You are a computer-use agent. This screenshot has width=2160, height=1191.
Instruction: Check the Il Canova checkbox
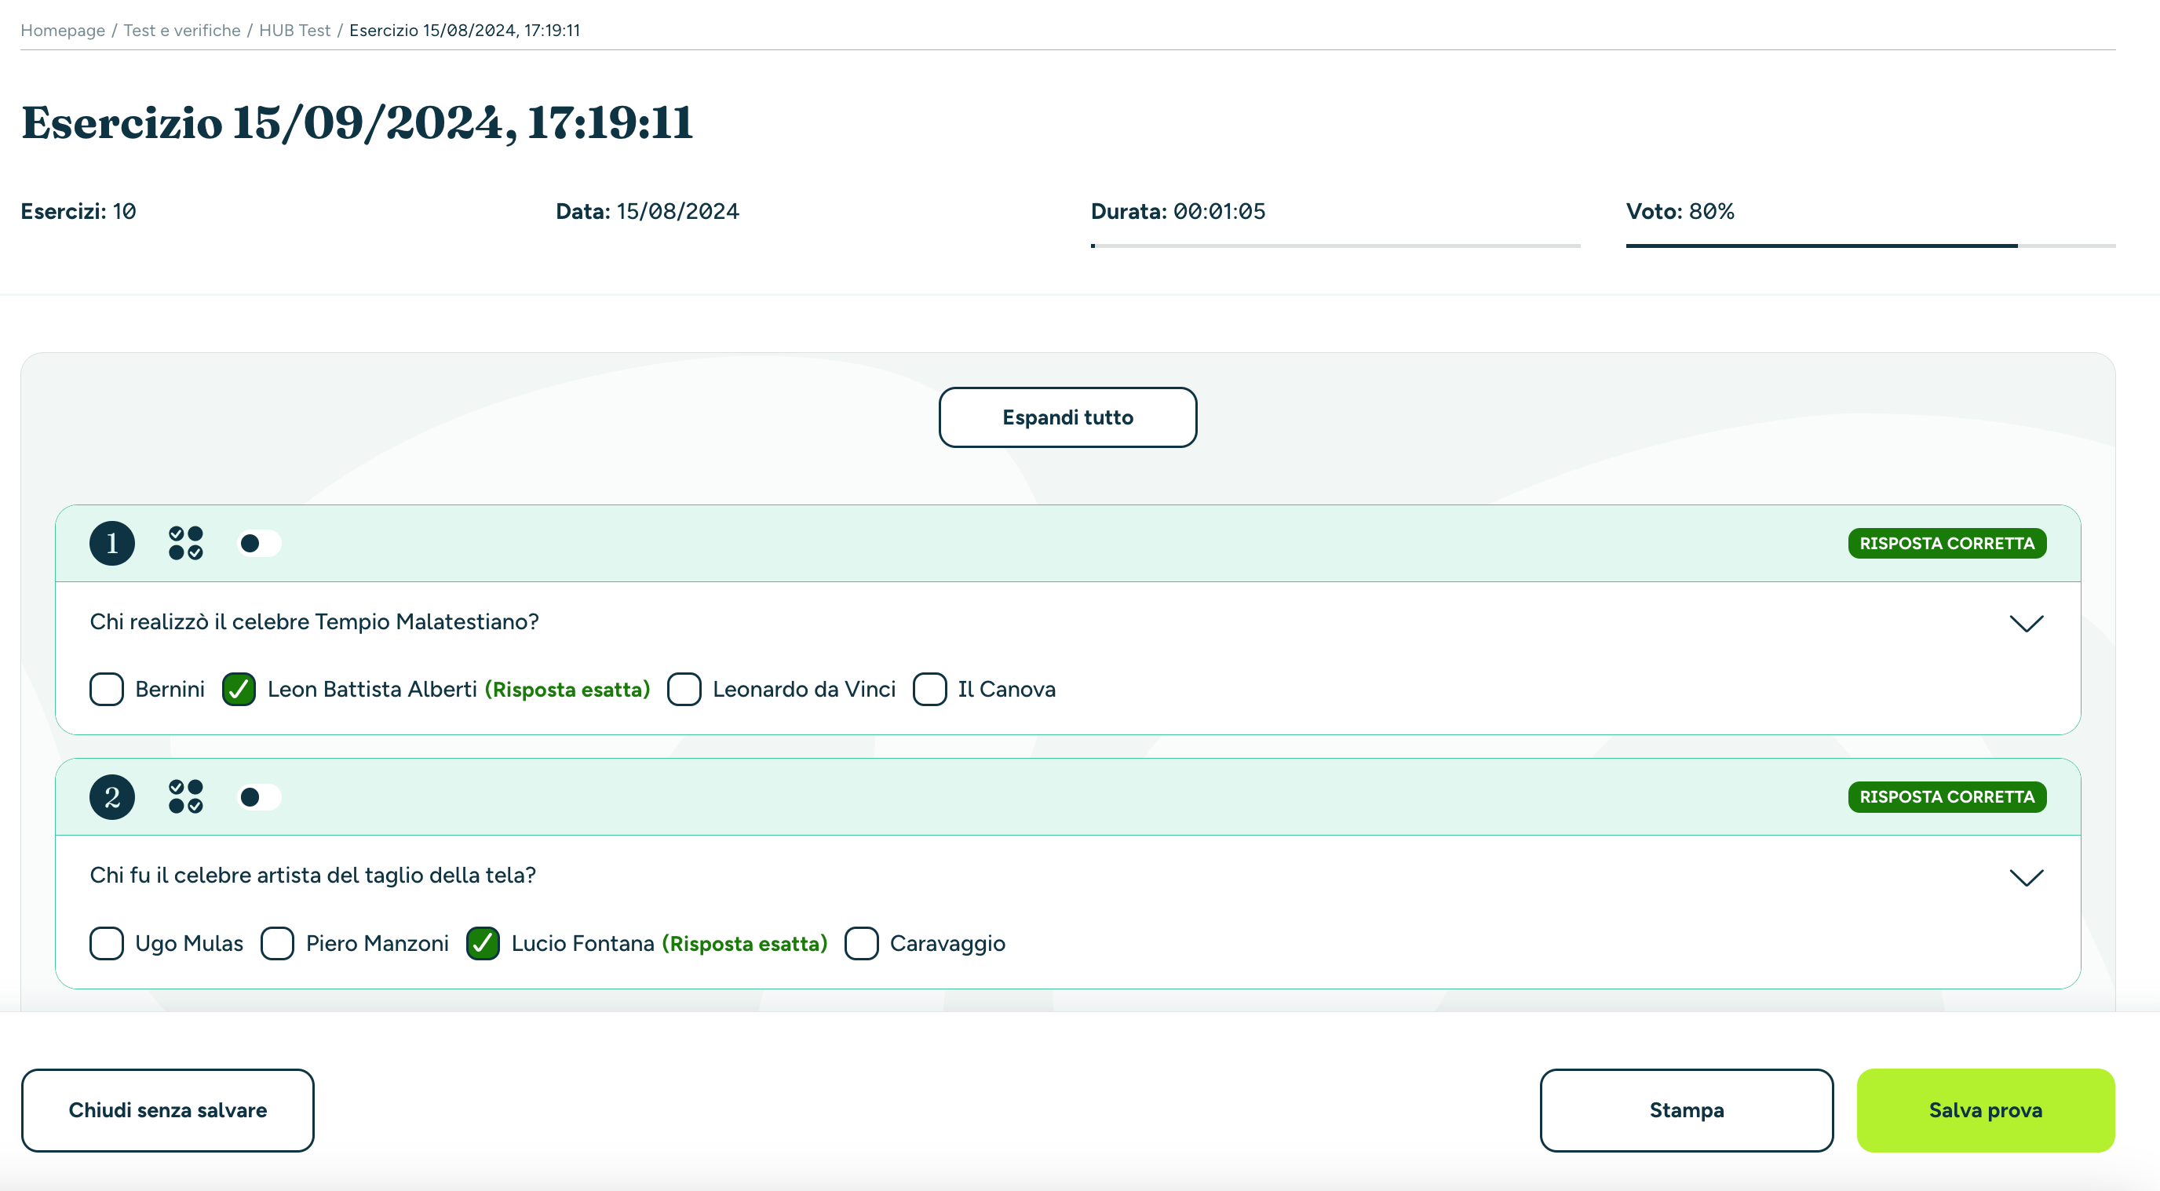930,689
